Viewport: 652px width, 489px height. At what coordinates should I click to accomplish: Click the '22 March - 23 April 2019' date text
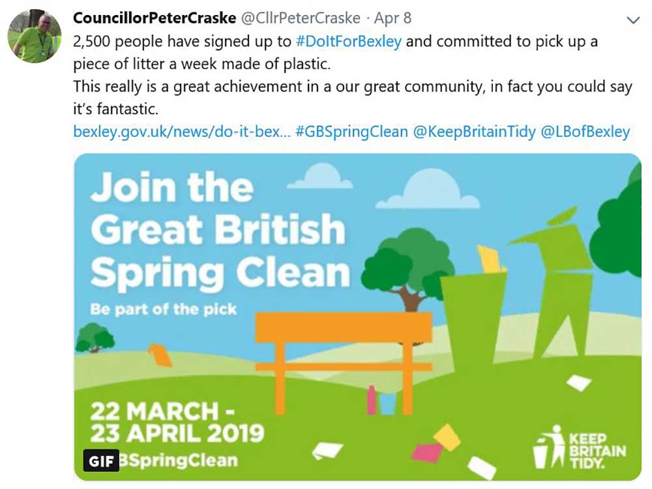pos(176,422)
